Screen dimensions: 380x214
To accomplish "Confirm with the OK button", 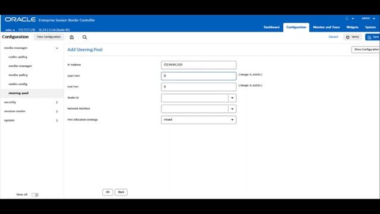I will [x=107, y=192].
